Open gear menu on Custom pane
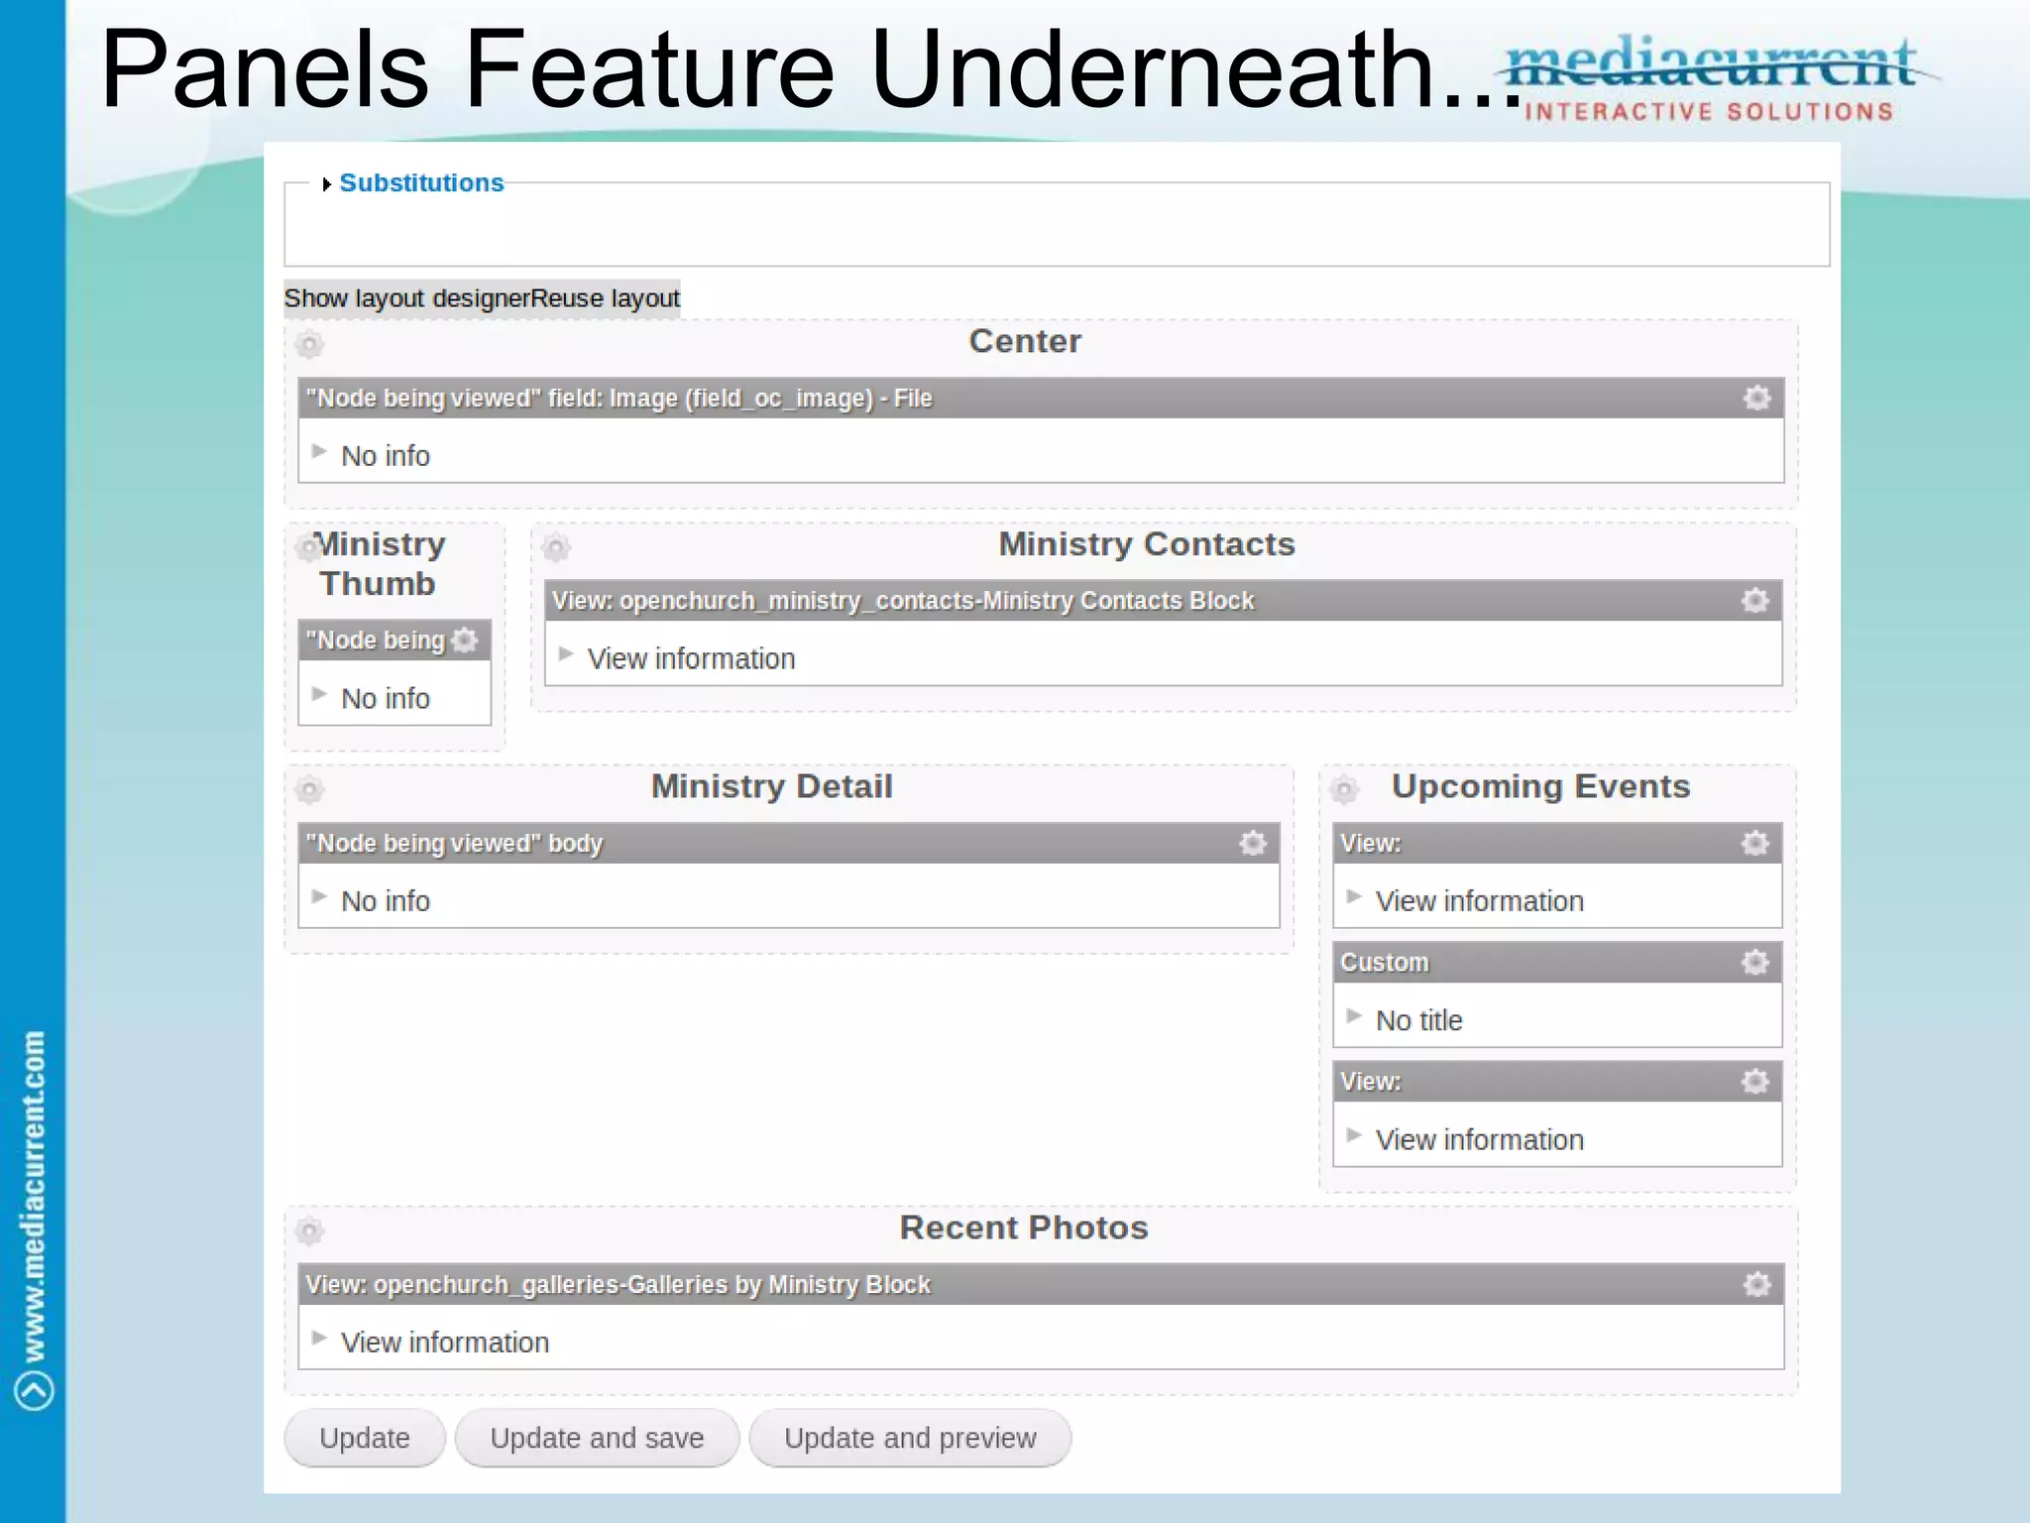The height and width of the screenshot is (1523, 2030). [x=1754, y=962]
